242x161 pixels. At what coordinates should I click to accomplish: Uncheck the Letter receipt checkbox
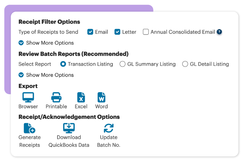(117, 32)
